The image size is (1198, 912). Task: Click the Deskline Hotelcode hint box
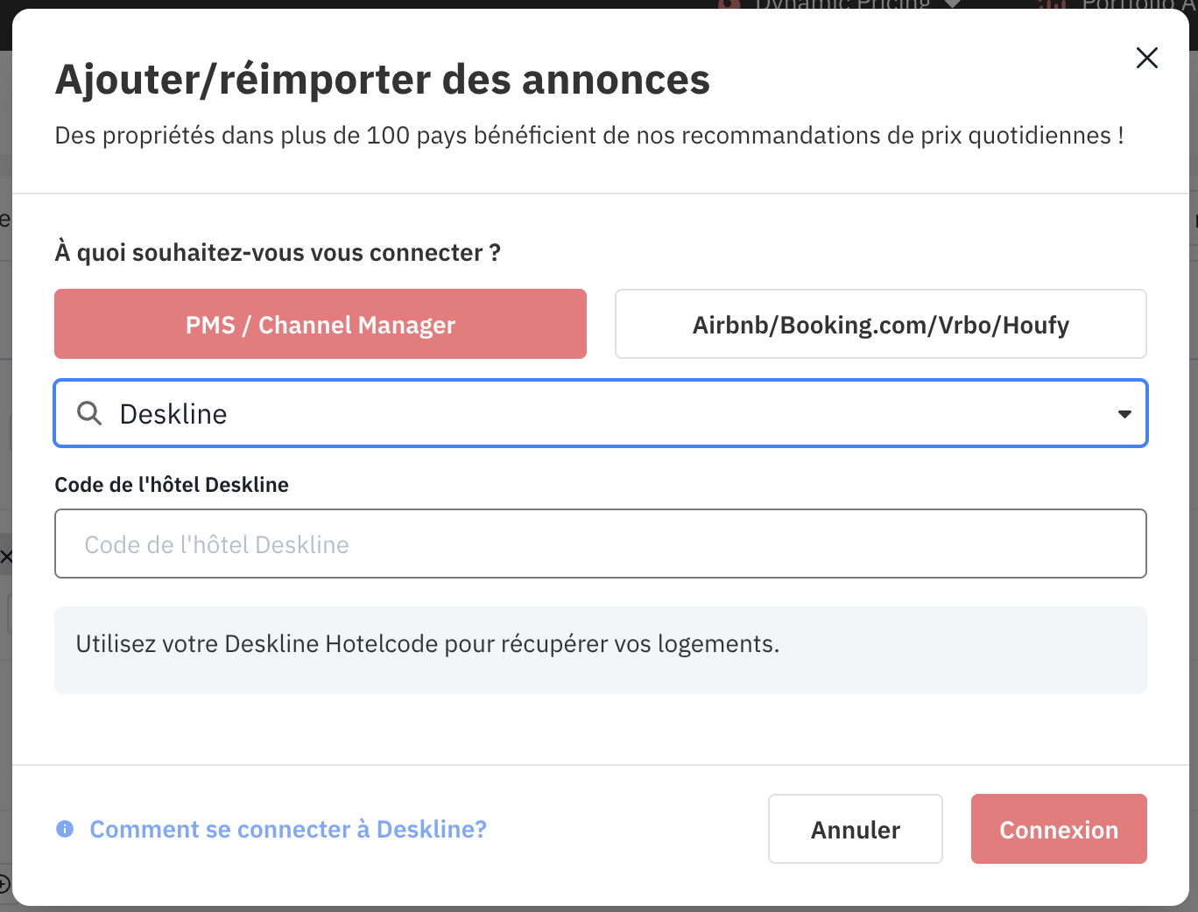[600, 649]
